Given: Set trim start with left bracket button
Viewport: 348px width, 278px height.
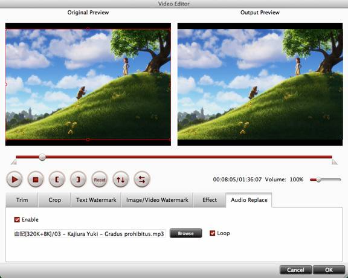Looking at the screenshot, I should (x=57, y=179).
